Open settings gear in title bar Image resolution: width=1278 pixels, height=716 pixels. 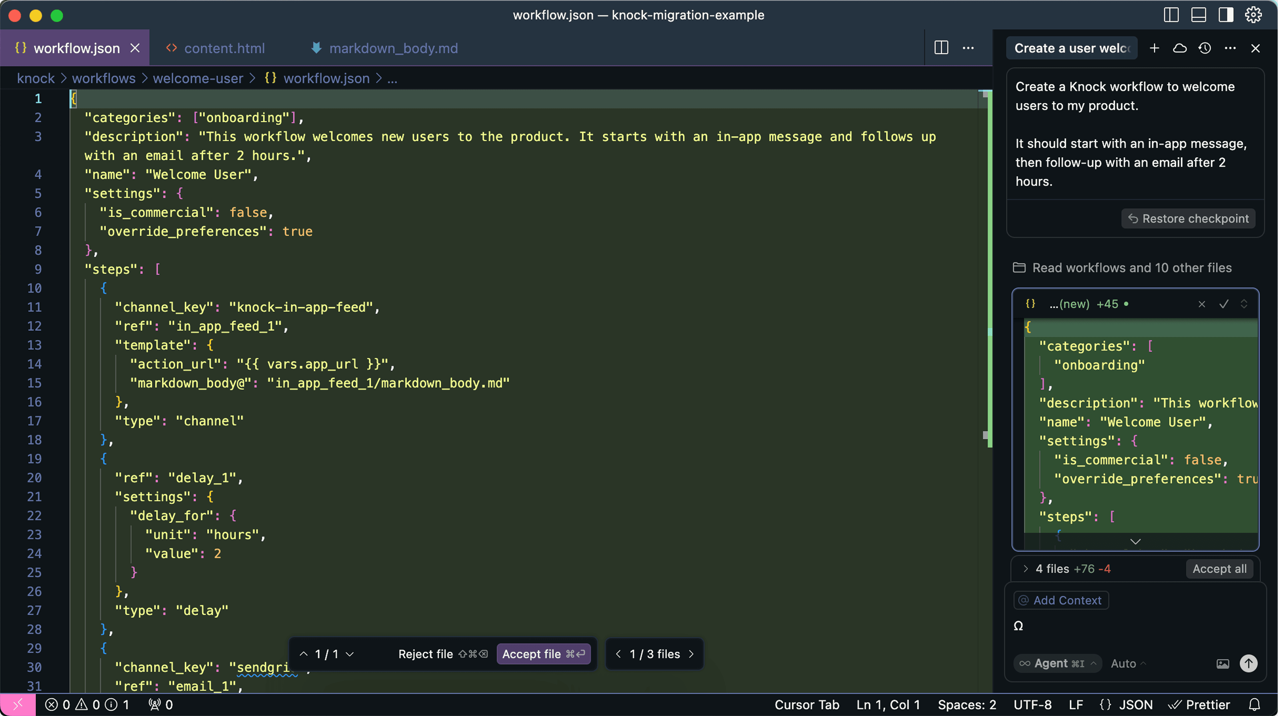coord(1253,15)
